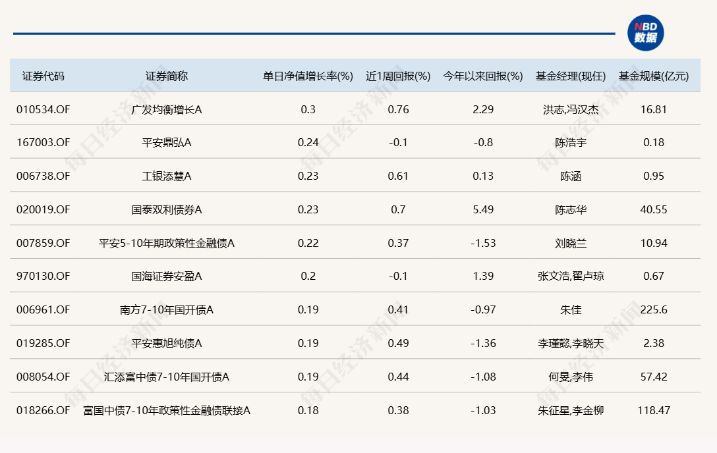Click fund manager 陈浩宇
The height and width of the screenshot is (453, 717).
[x=571, y=142]
